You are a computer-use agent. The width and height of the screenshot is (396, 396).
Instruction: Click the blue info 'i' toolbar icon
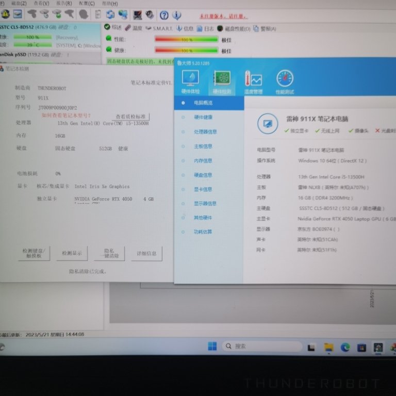[177, 15]
